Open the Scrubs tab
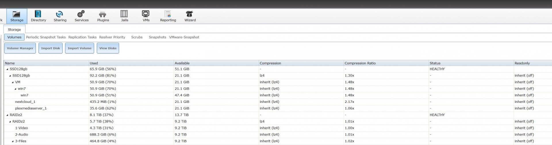This screenshot has height=145, width=552. 137,37
